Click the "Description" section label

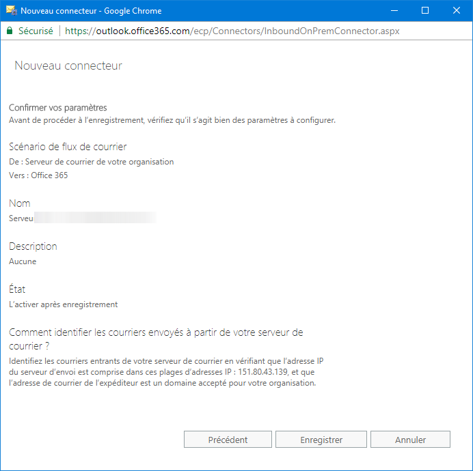33,246
